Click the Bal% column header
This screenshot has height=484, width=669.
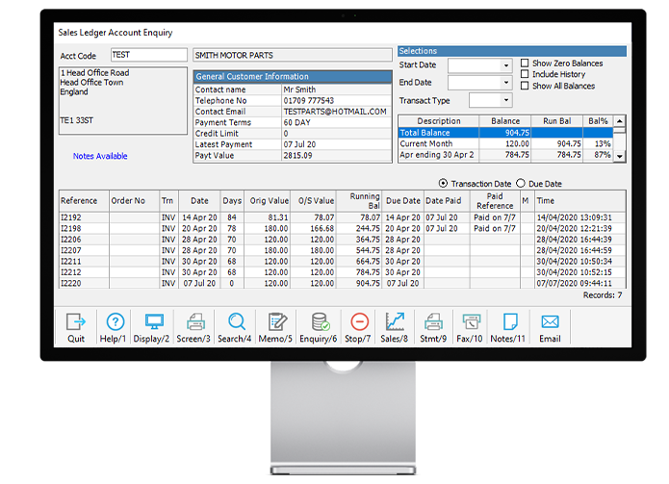(598, 121)
